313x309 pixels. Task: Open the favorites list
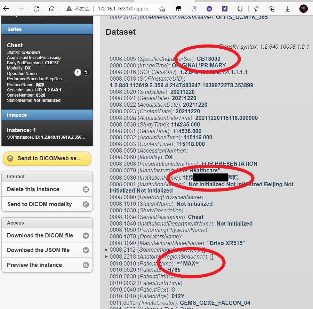[257, 9]
